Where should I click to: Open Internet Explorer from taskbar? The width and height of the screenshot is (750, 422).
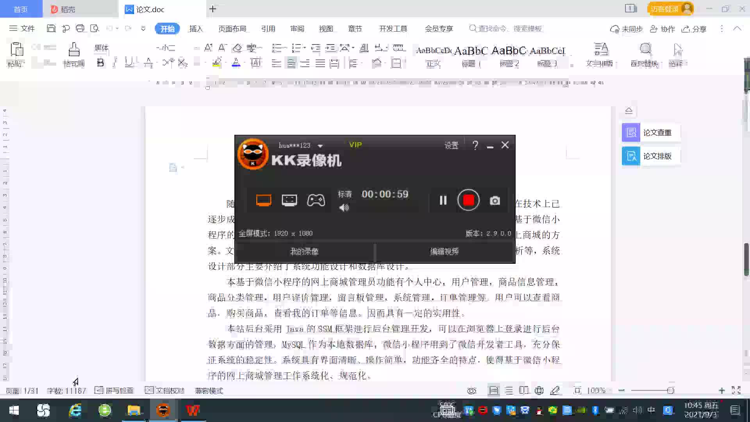(x=75, y=410)
